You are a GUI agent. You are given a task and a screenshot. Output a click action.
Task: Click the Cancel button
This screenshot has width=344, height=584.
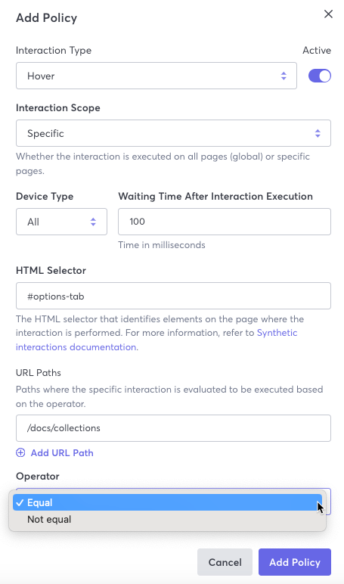[x=225, y=562]
